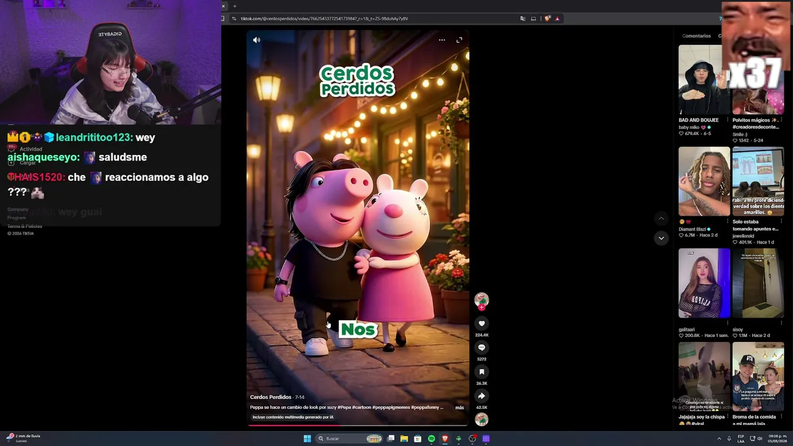Image resolution: width=793 pixels, height=446 pixels.
Task: Open the yellow teeth professor video thumbnail
Action: [758, 181]
